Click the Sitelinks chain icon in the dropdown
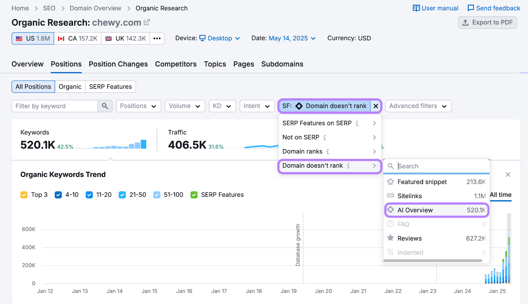The image size is (528, 304). [391, 196]
